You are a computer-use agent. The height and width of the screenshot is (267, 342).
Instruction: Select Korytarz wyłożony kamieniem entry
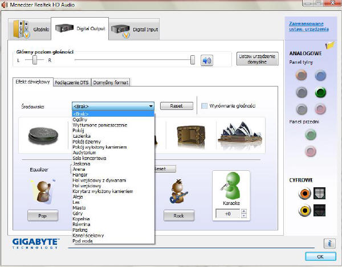coord(113,191)
